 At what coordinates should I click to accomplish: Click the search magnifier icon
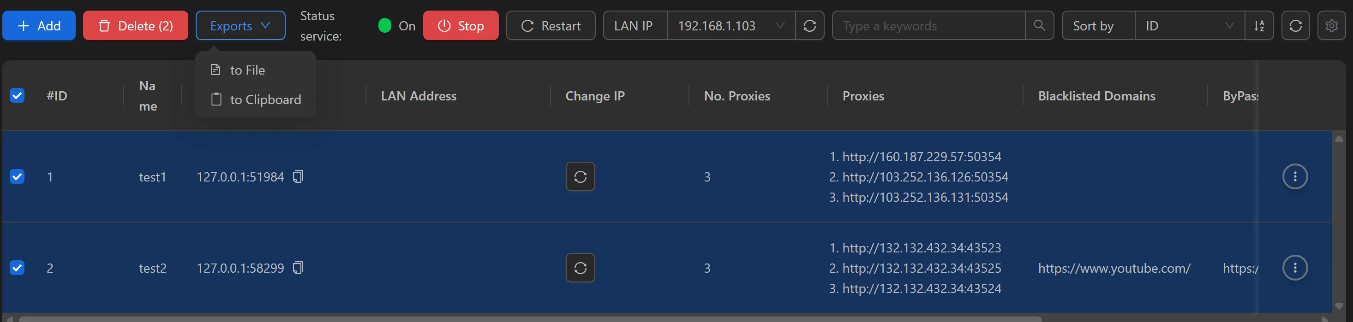[x=1039, y=25]
